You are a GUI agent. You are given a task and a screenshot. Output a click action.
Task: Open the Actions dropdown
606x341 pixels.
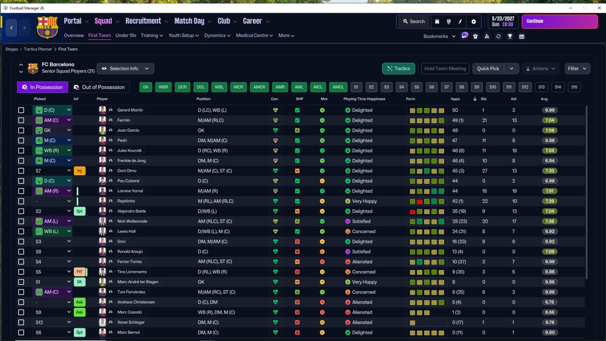click(540, 69)
